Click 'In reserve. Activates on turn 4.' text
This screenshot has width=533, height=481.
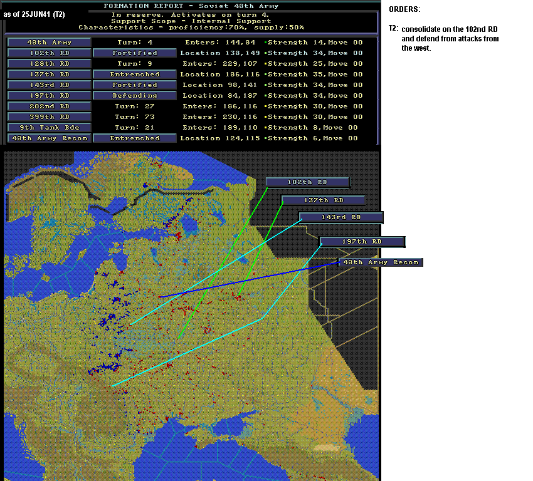(191, 15)
